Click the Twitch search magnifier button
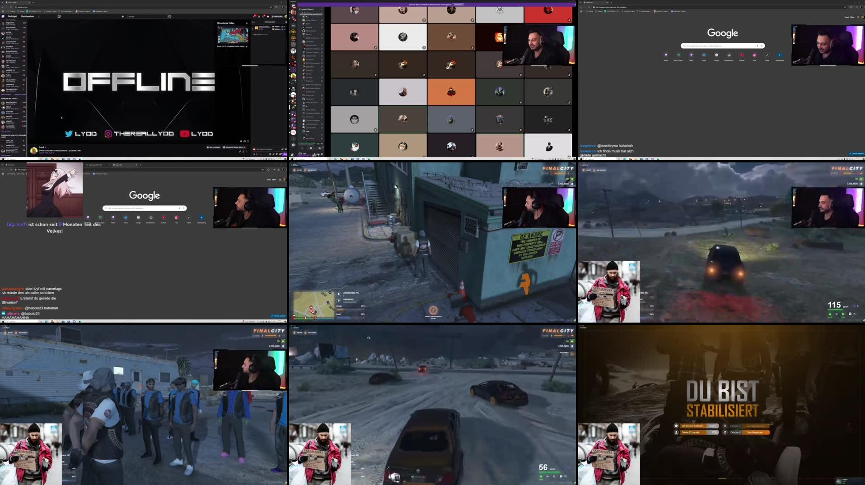Image resolution: width=865 pixels, height=485 pixels. pyautogui.click(x=169, y=17)
